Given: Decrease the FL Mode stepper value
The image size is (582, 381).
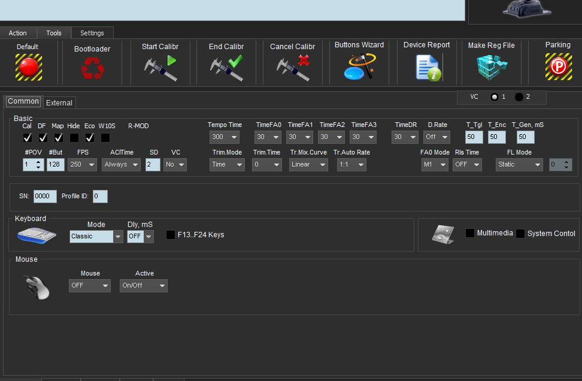Looking at the screenshot, I should coord(566,168).
